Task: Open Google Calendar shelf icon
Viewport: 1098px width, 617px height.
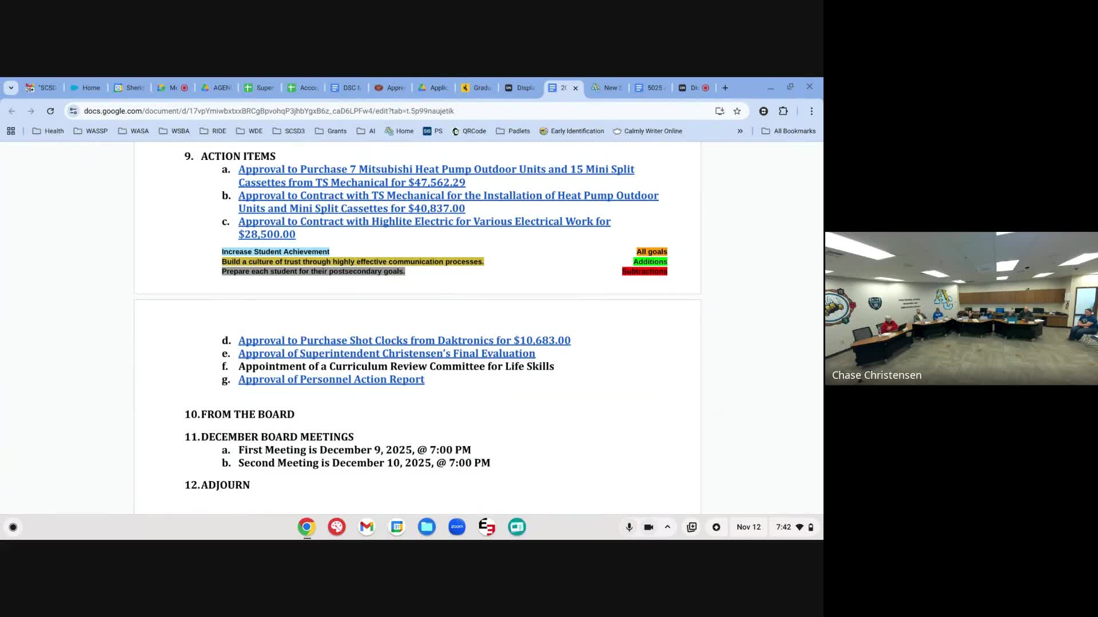Action: (x=397, y=527)
